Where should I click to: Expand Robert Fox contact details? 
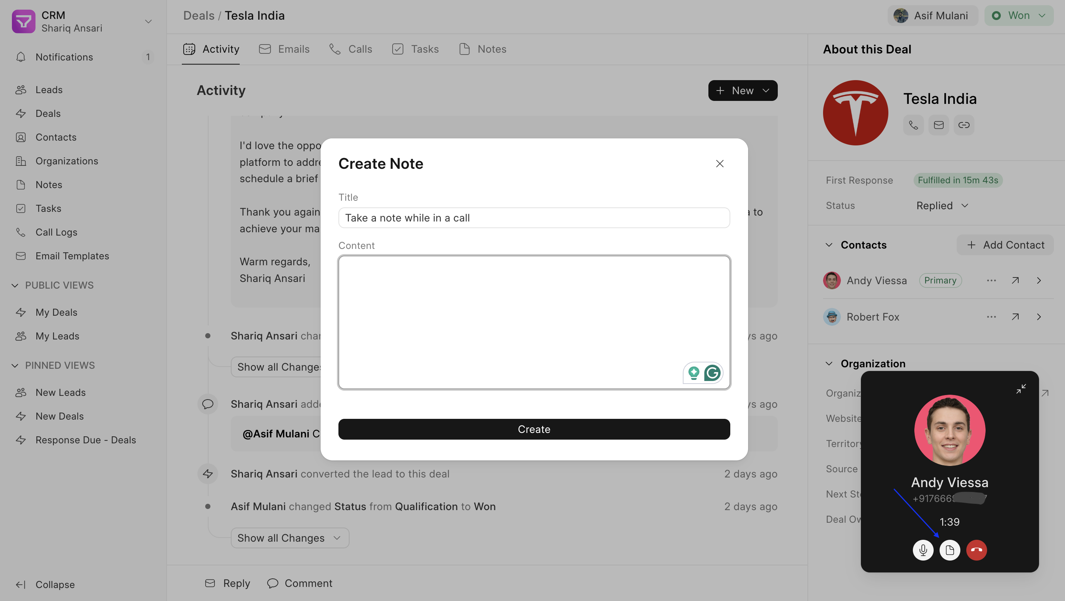tap(1039, 317)
